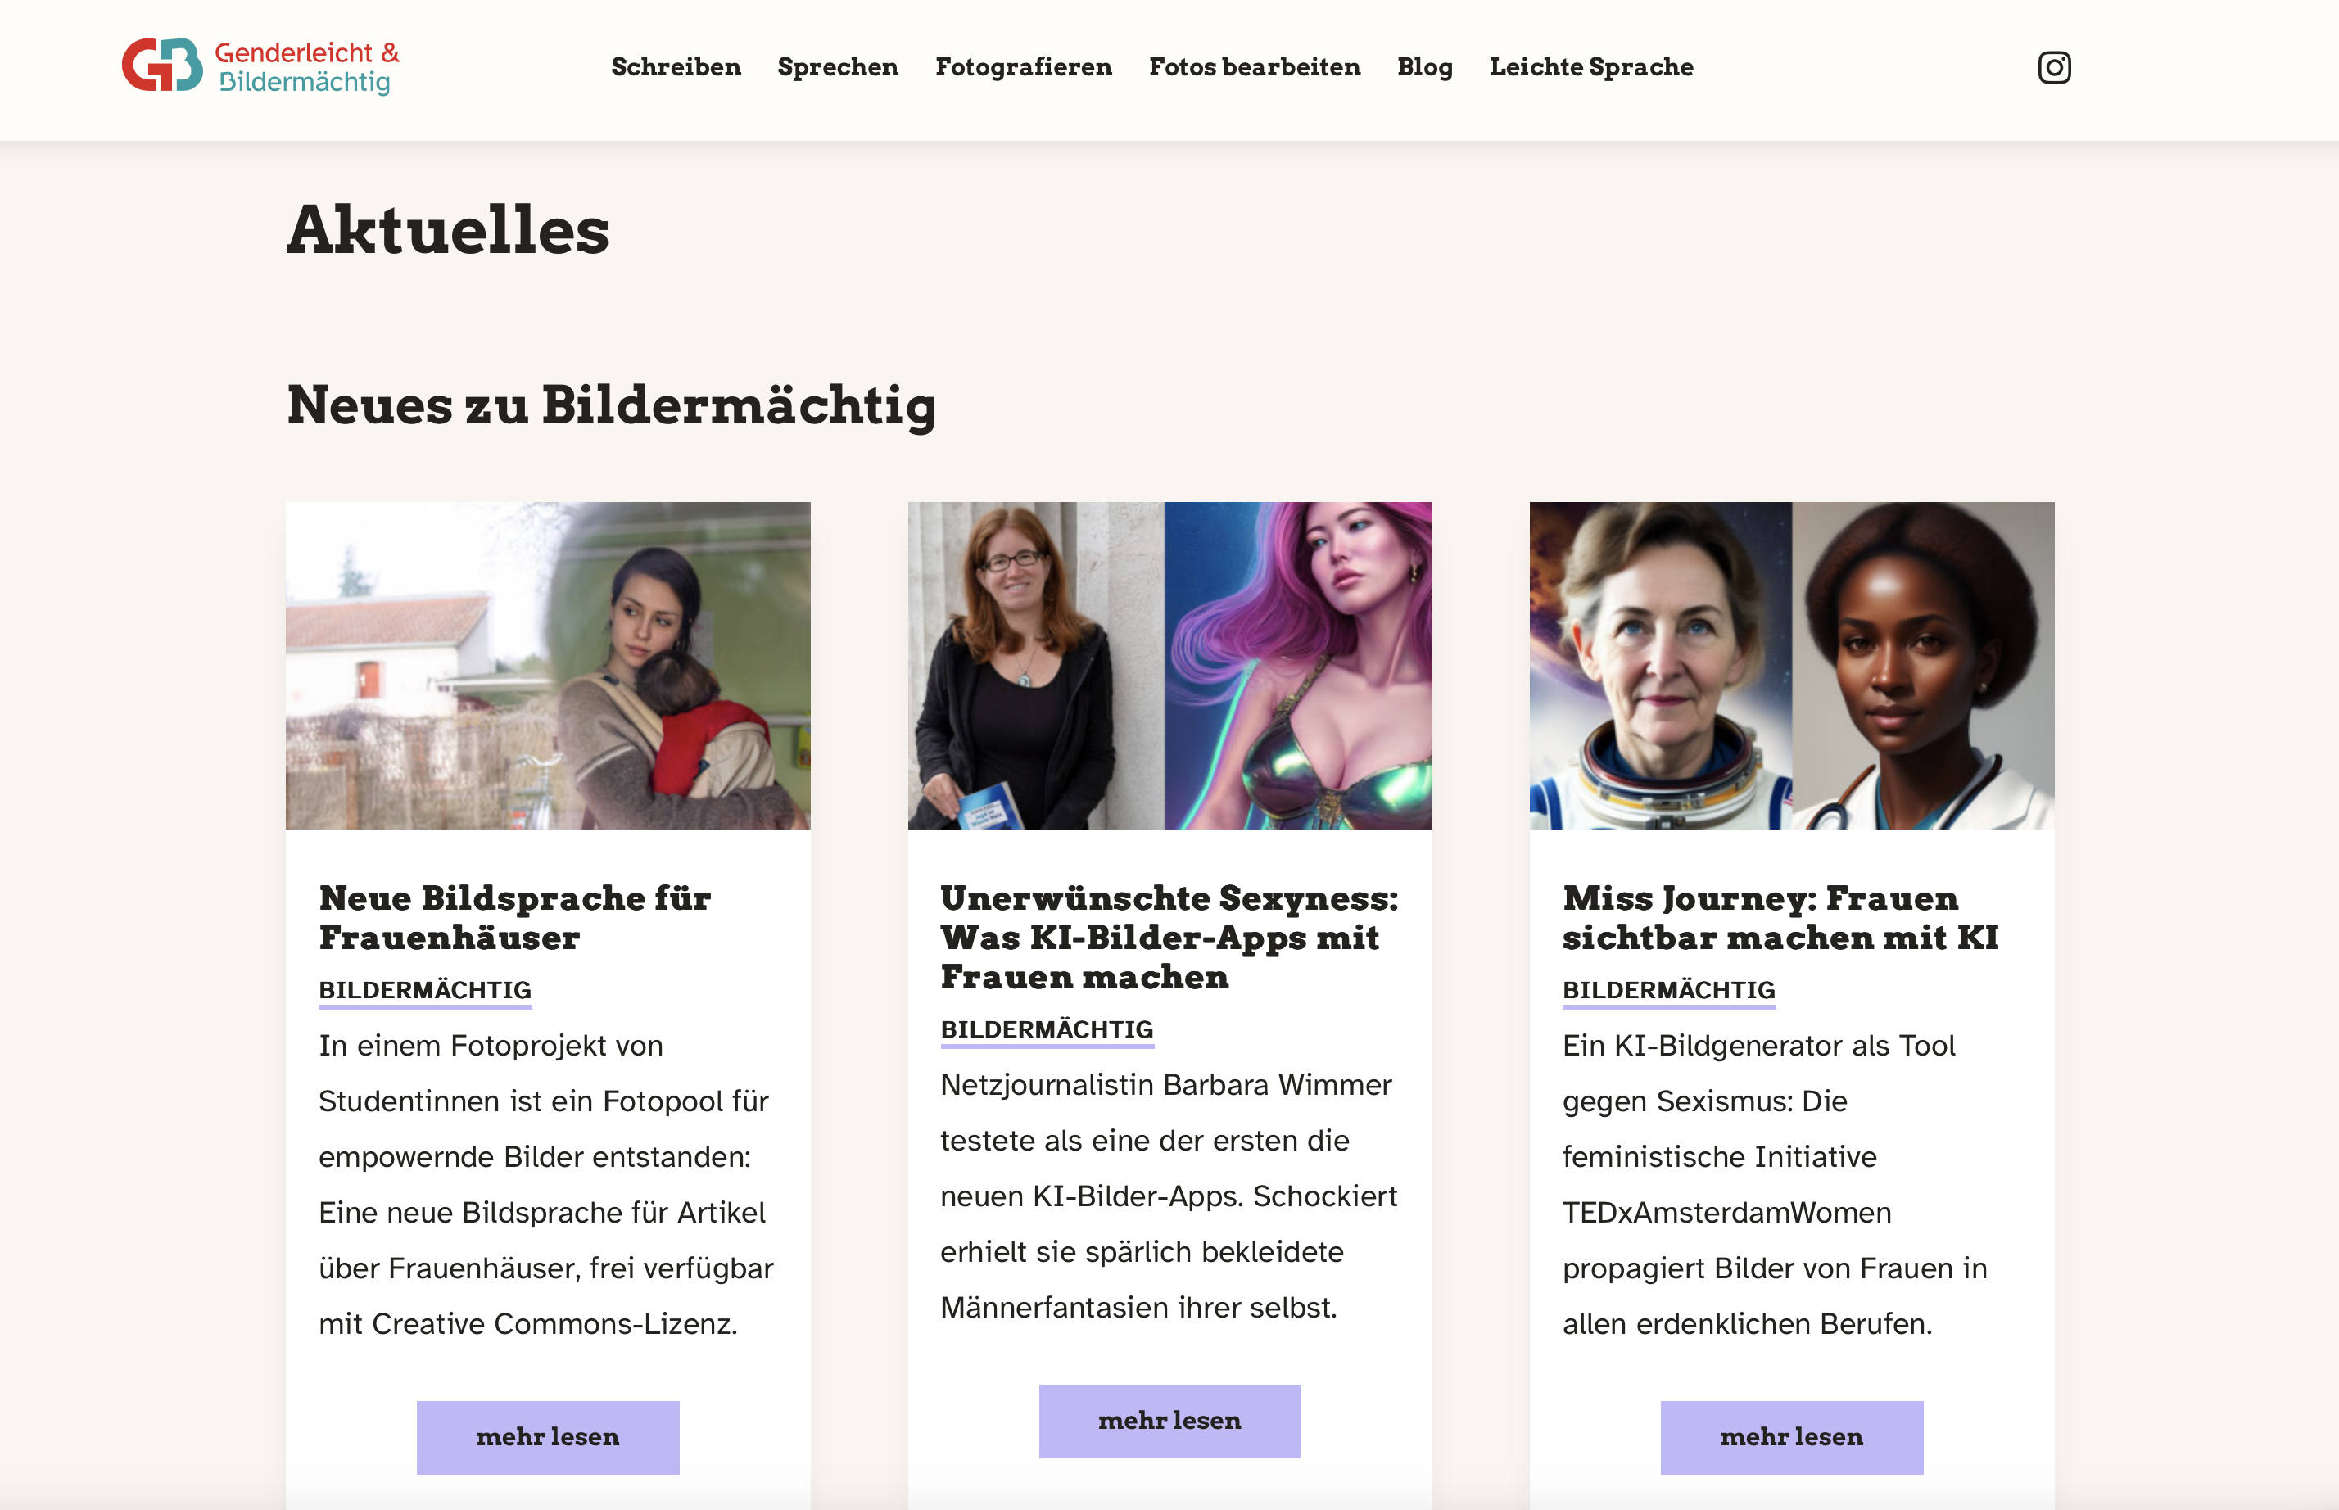2339x1510 pixels.
Task: Open Leichte Sprache navigation item
Action: point(1590,66)
